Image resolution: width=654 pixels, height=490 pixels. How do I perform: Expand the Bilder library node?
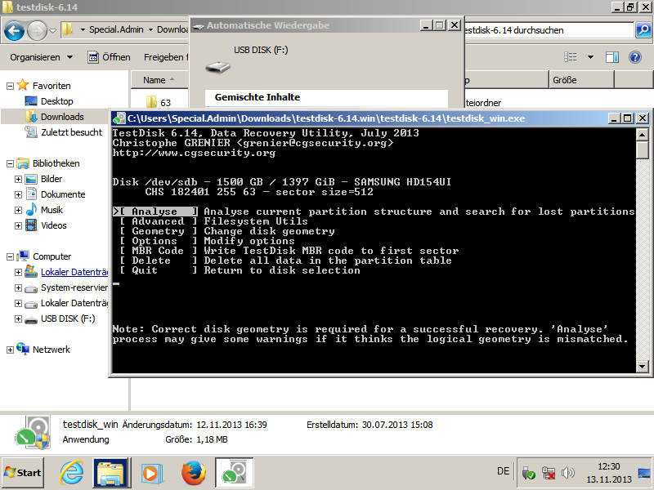18,179
